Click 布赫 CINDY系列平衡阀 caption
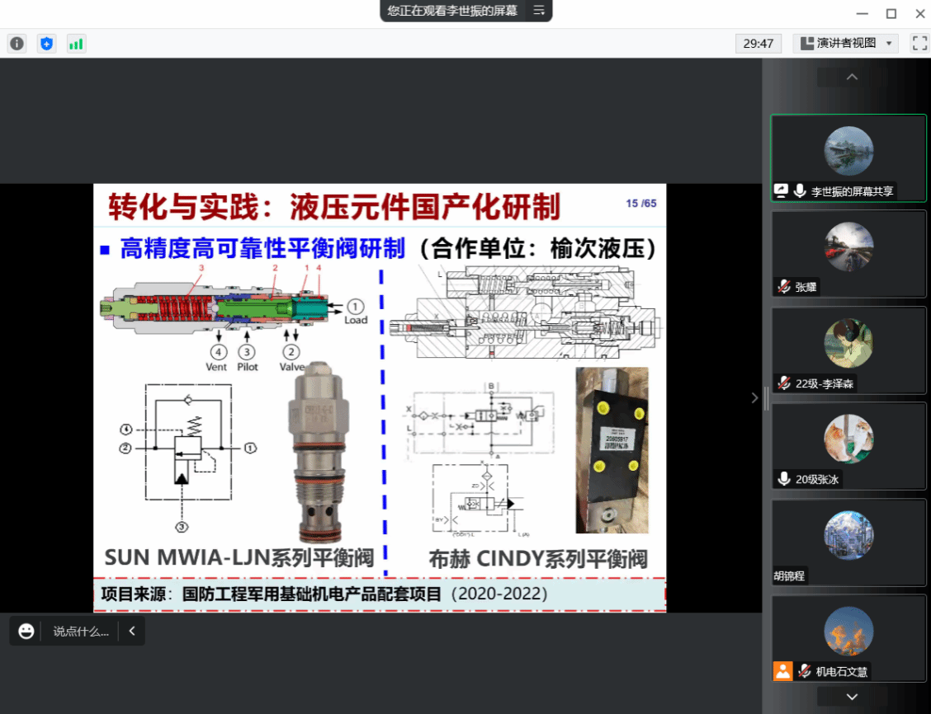931x714 pixels. click(538, 559)
